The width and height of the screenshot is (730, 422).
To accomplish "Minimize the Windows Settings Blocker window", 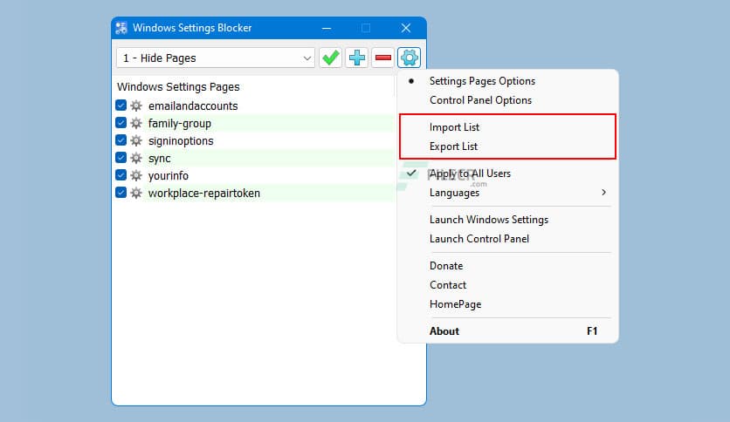I will [327, 29].
